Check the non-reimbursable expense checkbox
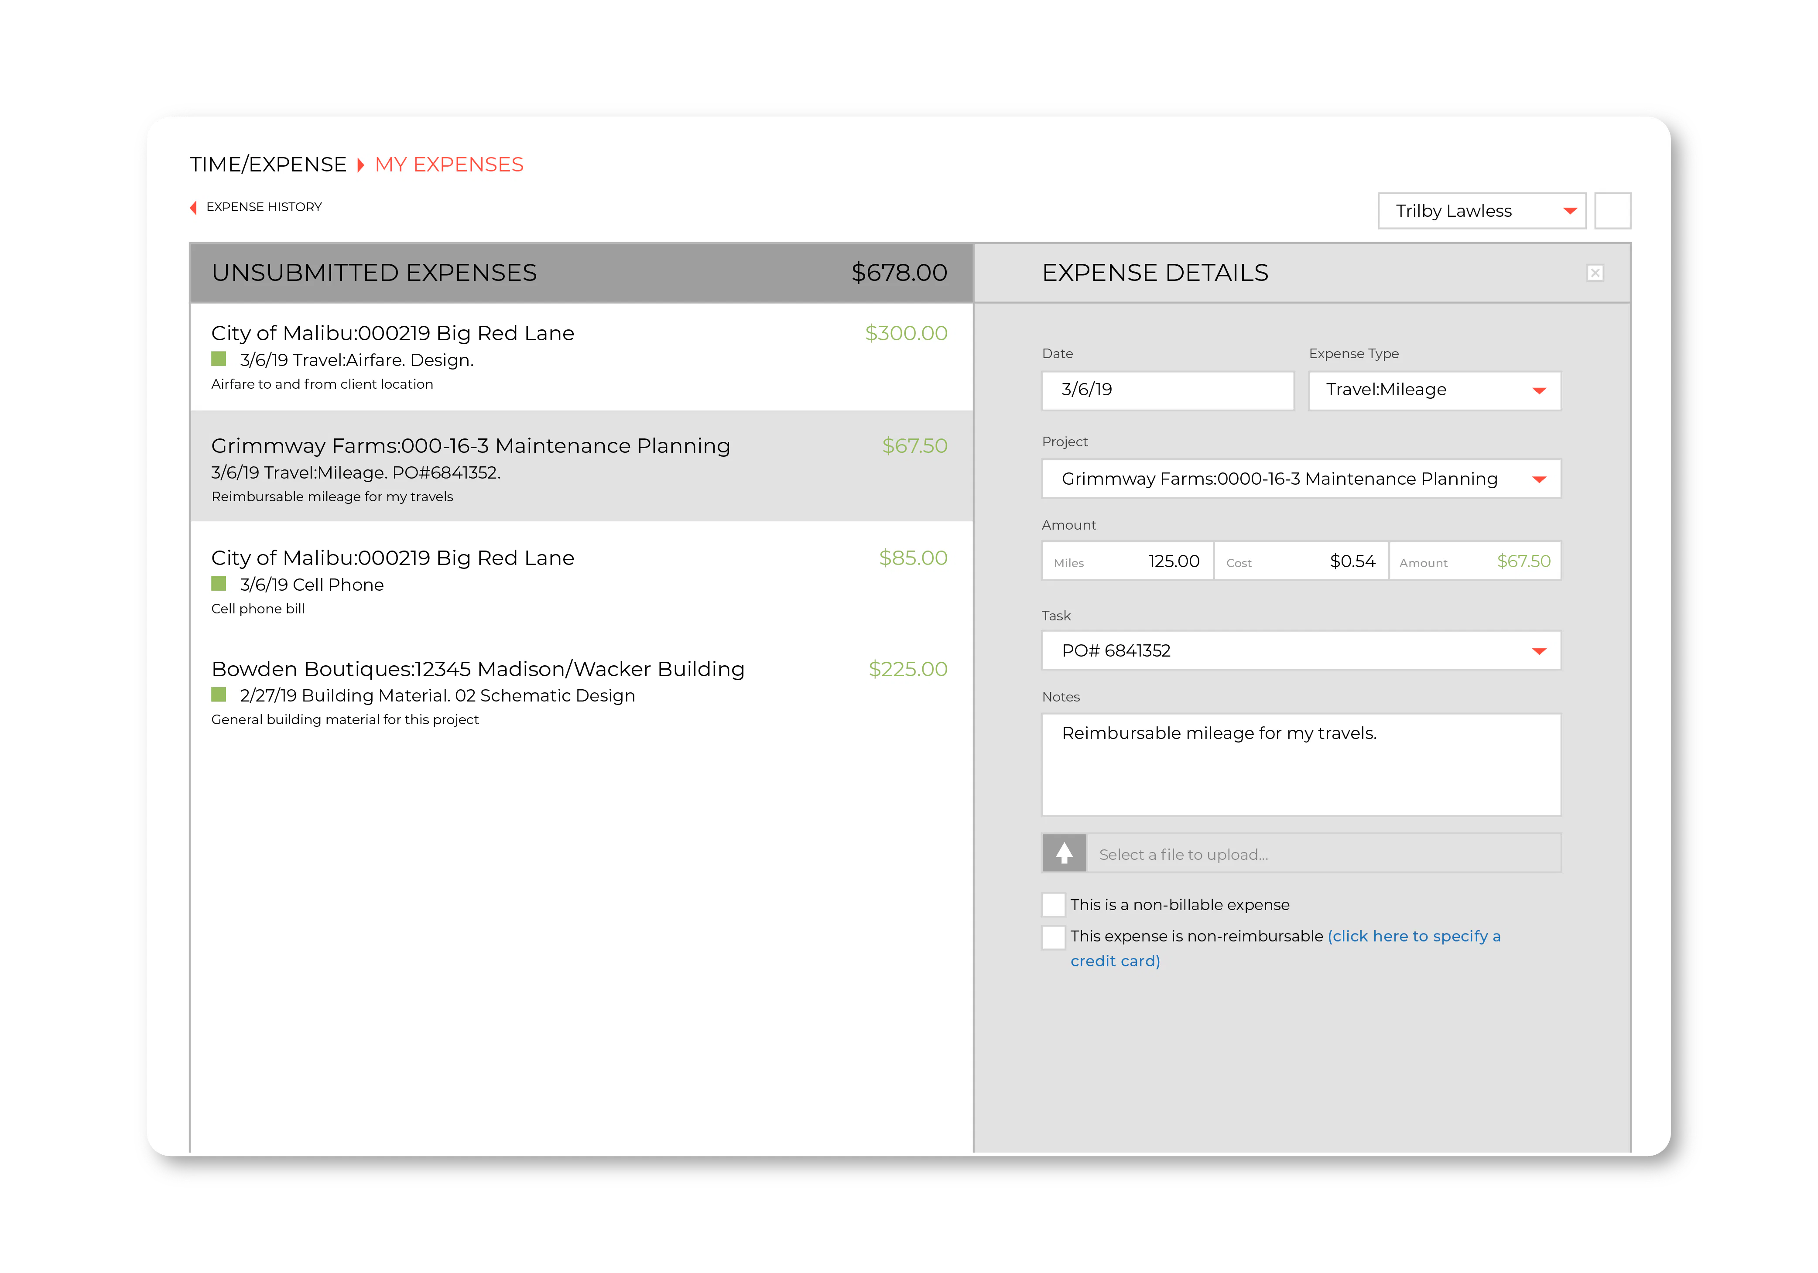 point(1053,937)
